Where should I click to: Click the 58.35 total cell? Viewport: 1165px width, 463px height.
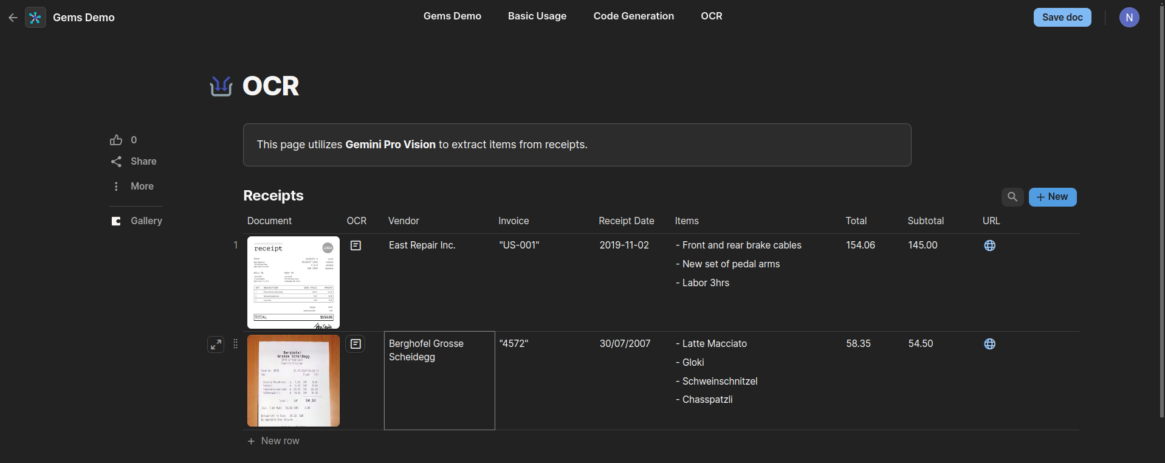click(x=873, y=380)
